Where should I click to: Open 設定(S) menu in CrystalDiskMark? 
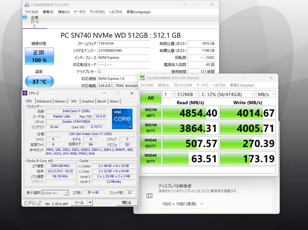click(x=163, y=85)
